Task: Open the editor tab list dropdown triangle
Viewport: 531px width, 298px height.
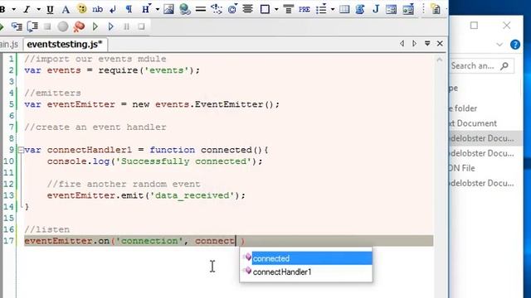Action: point(427,44)
